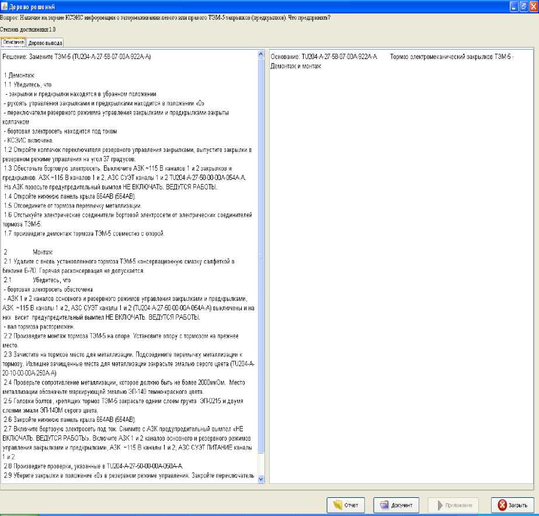This screenshot has width=539, height=516.
Task: Click line '- бортовая электросеть обесточена'
Action: 48,289
